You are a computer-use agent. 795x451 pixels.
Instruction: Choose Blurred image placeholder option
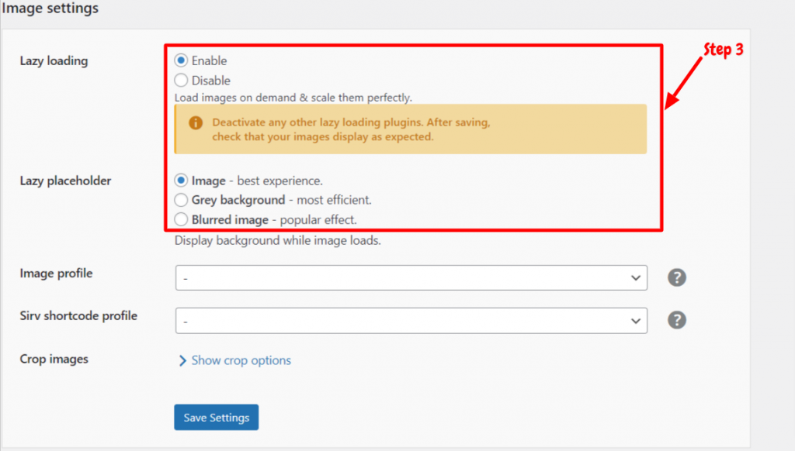click(181, 219)
